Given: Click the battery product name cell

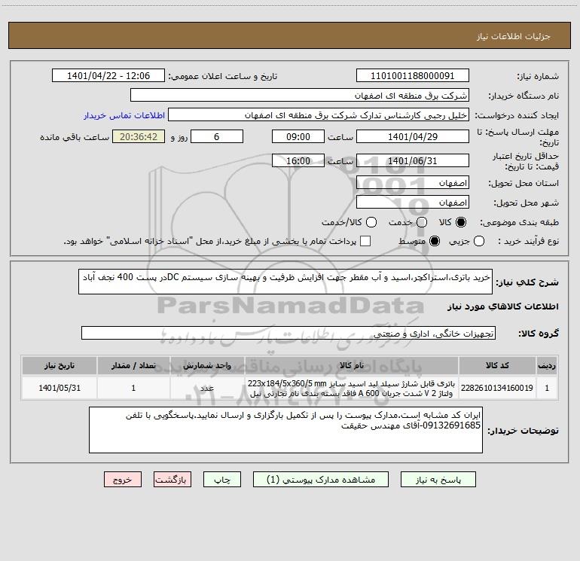Looking at the screenshot, I should (352, 388).
